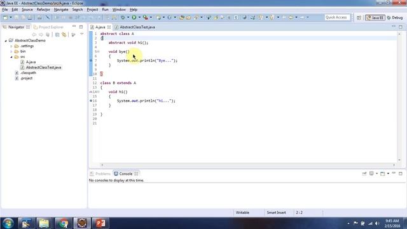Select AbstractClassTest.java in Navigator tree
The image size is (407, 229).
[41, 67]
